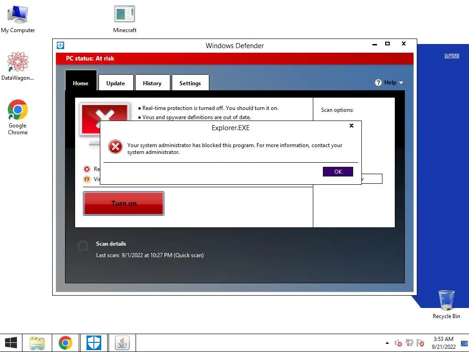Open the DataWagon desktop shortcut
This screenshot has width=469, height=352.
point(18,66)
